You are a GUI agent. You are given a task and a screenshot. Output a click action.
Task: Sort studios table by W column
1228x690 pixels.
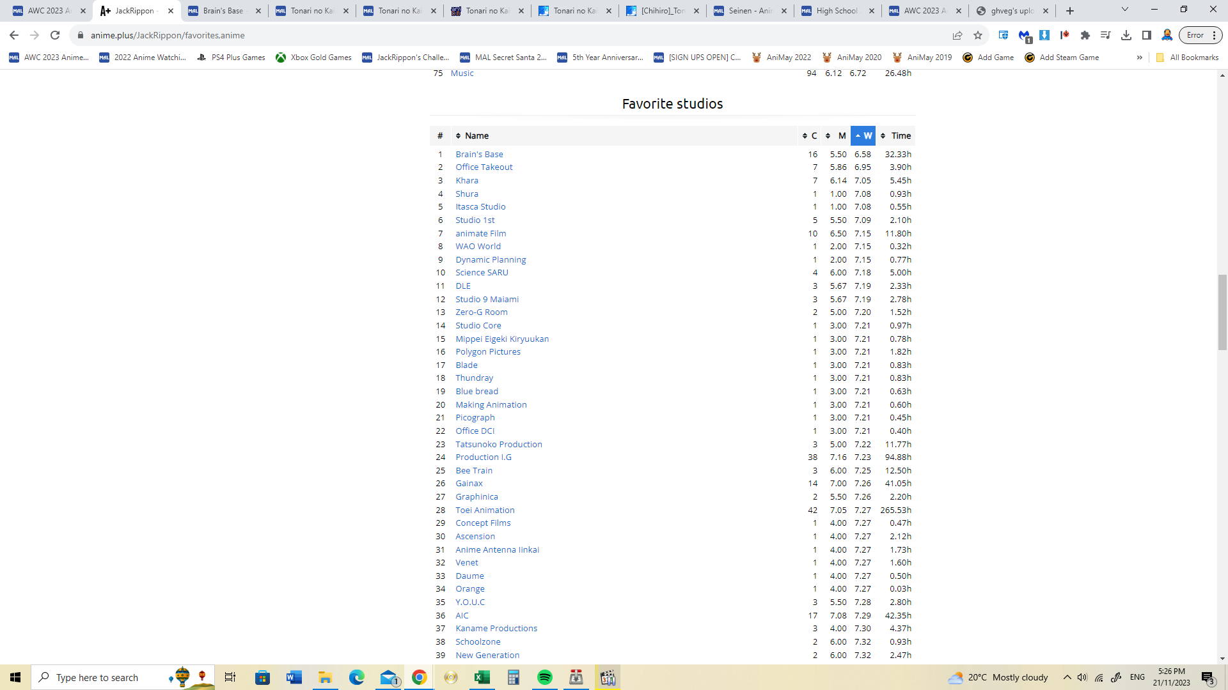point(863,135)
